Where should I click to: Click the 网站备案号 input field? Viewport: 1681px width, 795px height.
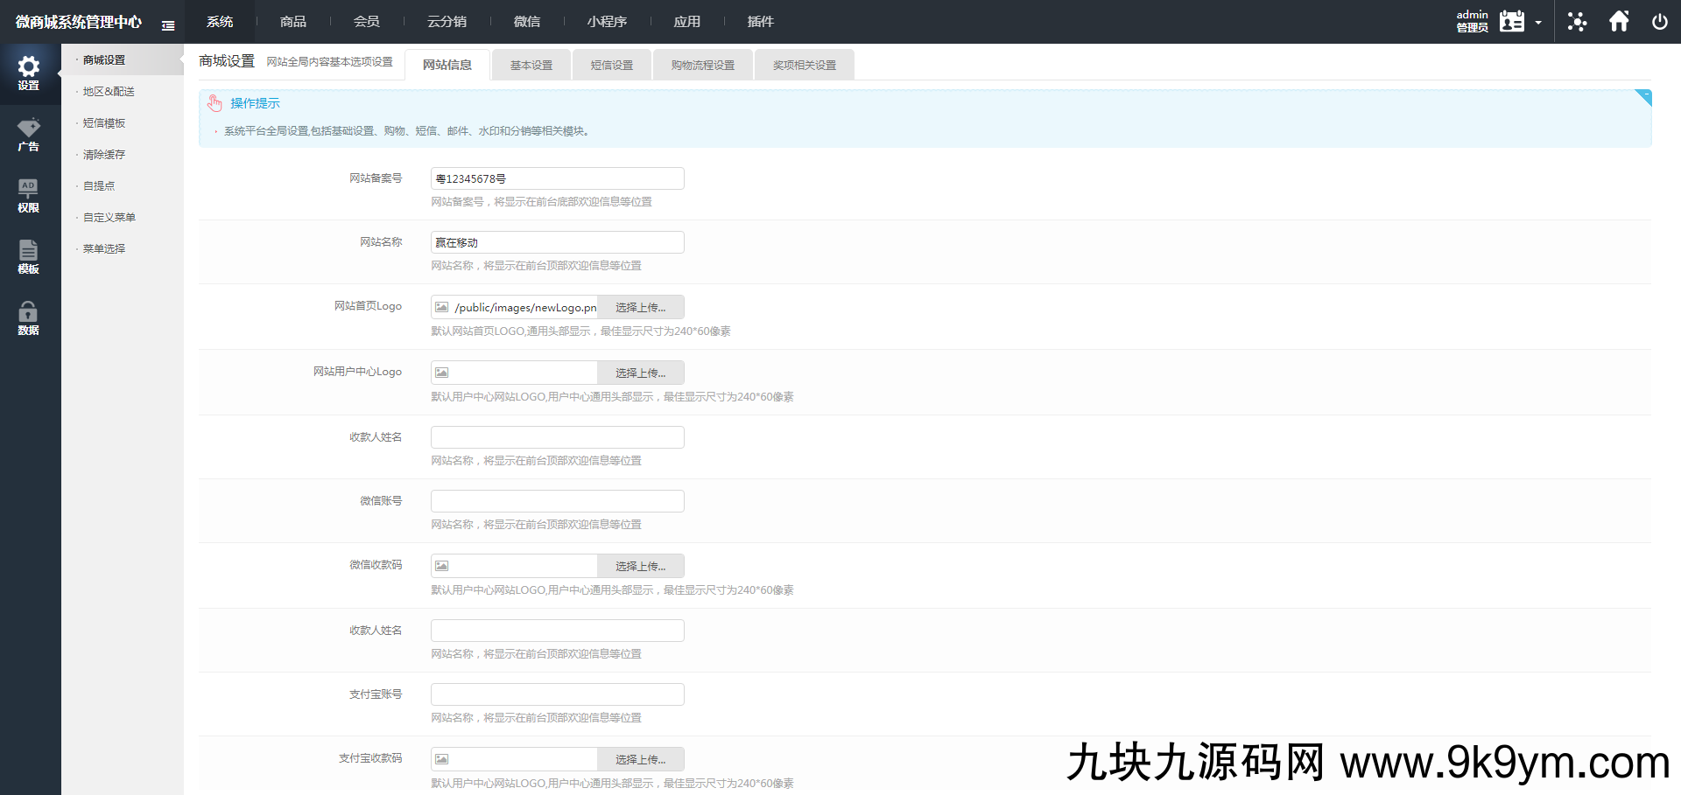tap(557, 178)
